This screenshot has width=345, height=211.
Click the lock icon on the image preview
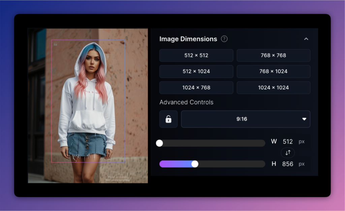pos(55,43)
